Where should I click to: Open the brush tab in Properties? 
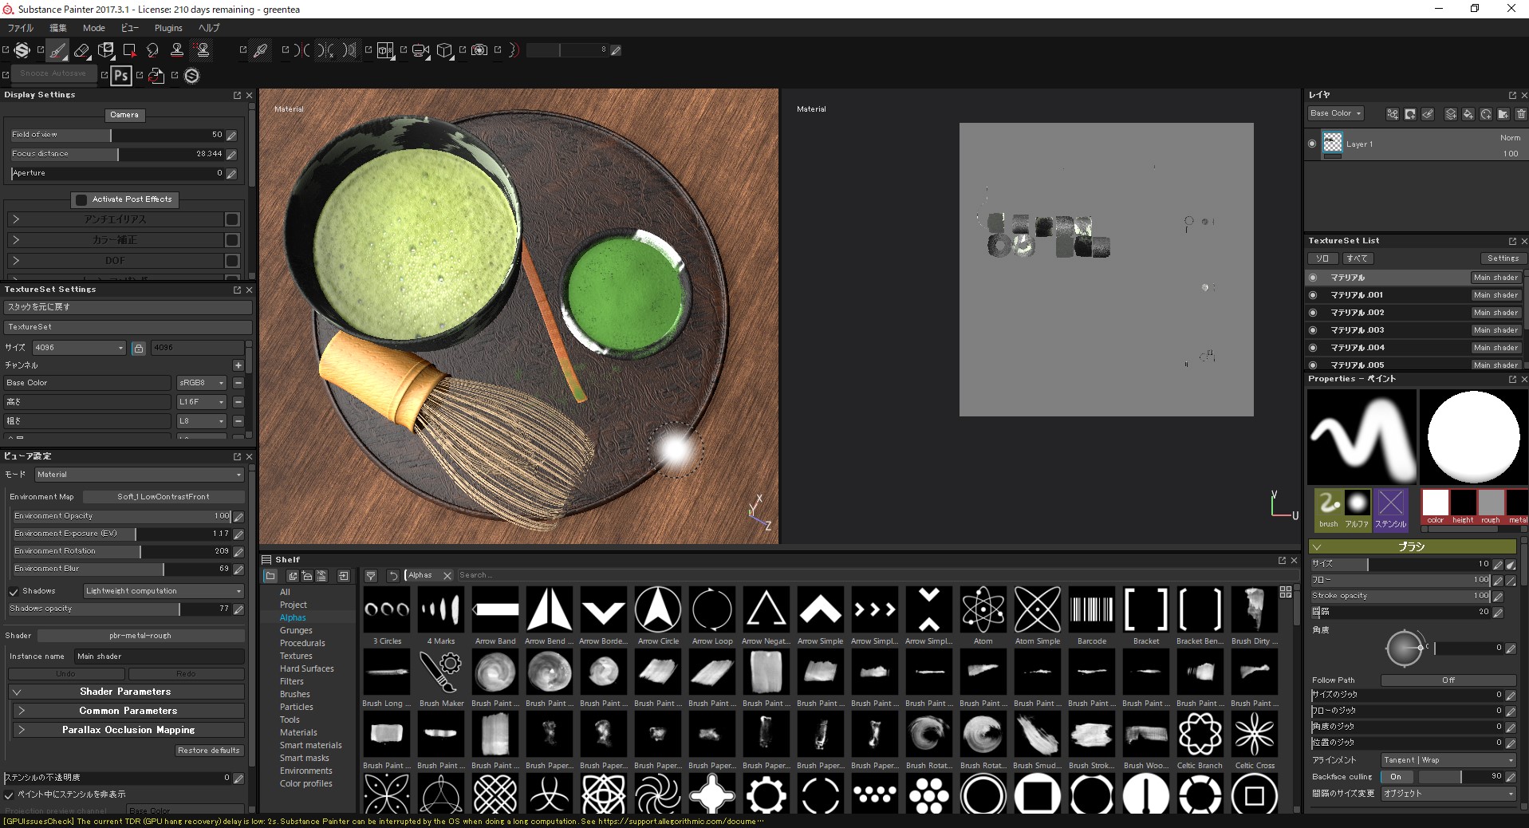pos(1329,509)
